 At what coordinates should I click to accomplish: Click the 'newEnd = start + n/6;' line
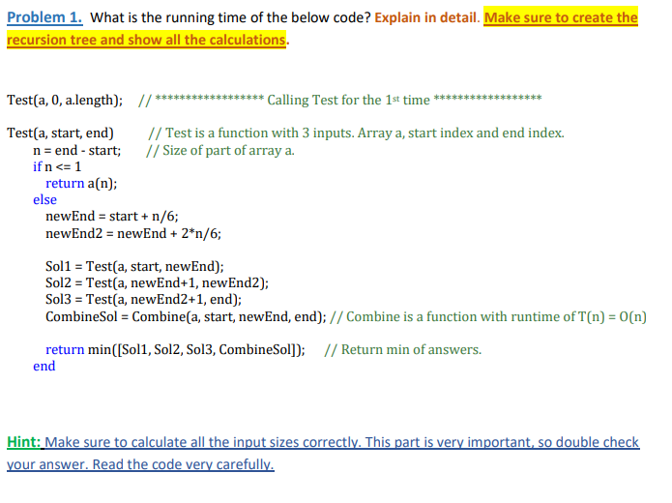pos(112,216)
